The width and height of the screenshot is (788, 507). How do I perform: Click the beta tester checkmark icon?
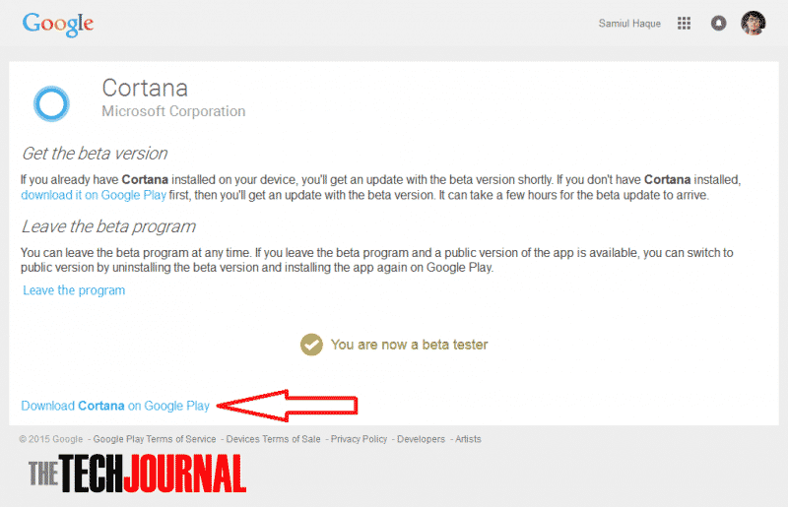click(311, 345)
